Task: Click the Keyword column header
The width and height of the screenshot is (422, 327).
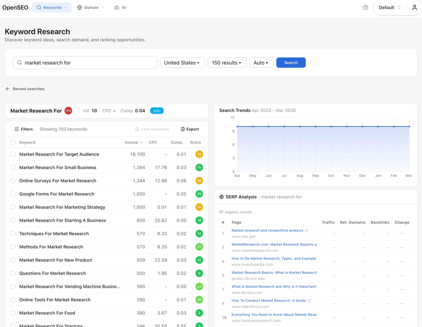Action: tap(27, 142)
